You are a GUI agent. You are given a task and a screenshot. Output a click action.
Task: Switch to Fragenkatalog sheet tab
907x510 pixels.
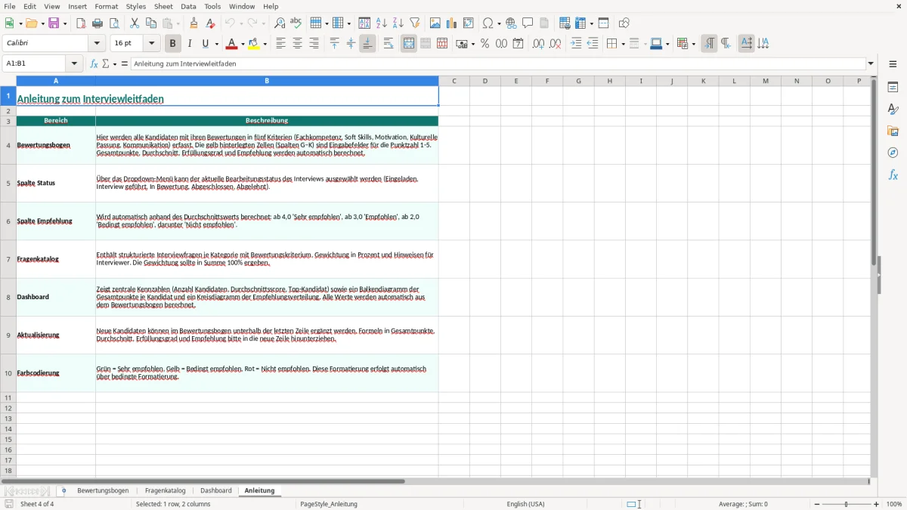click(x=165, y=490)
